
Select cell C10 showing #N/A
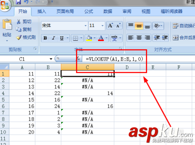88,132
